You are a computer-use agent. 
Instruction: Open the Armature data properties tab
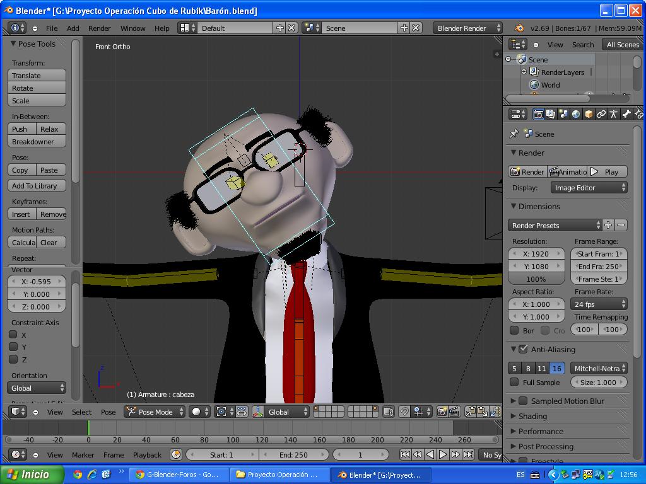coord(613,115)
